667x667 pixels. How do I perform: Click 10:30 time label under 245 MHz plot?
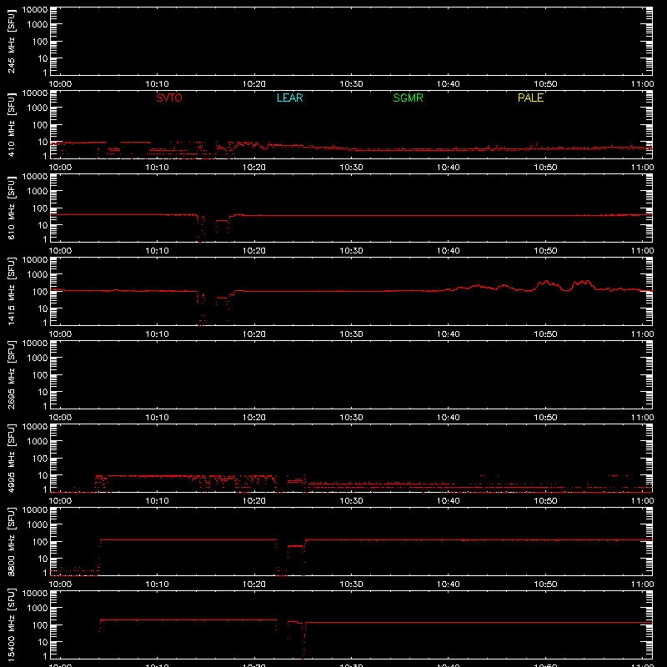pos(351,84)
